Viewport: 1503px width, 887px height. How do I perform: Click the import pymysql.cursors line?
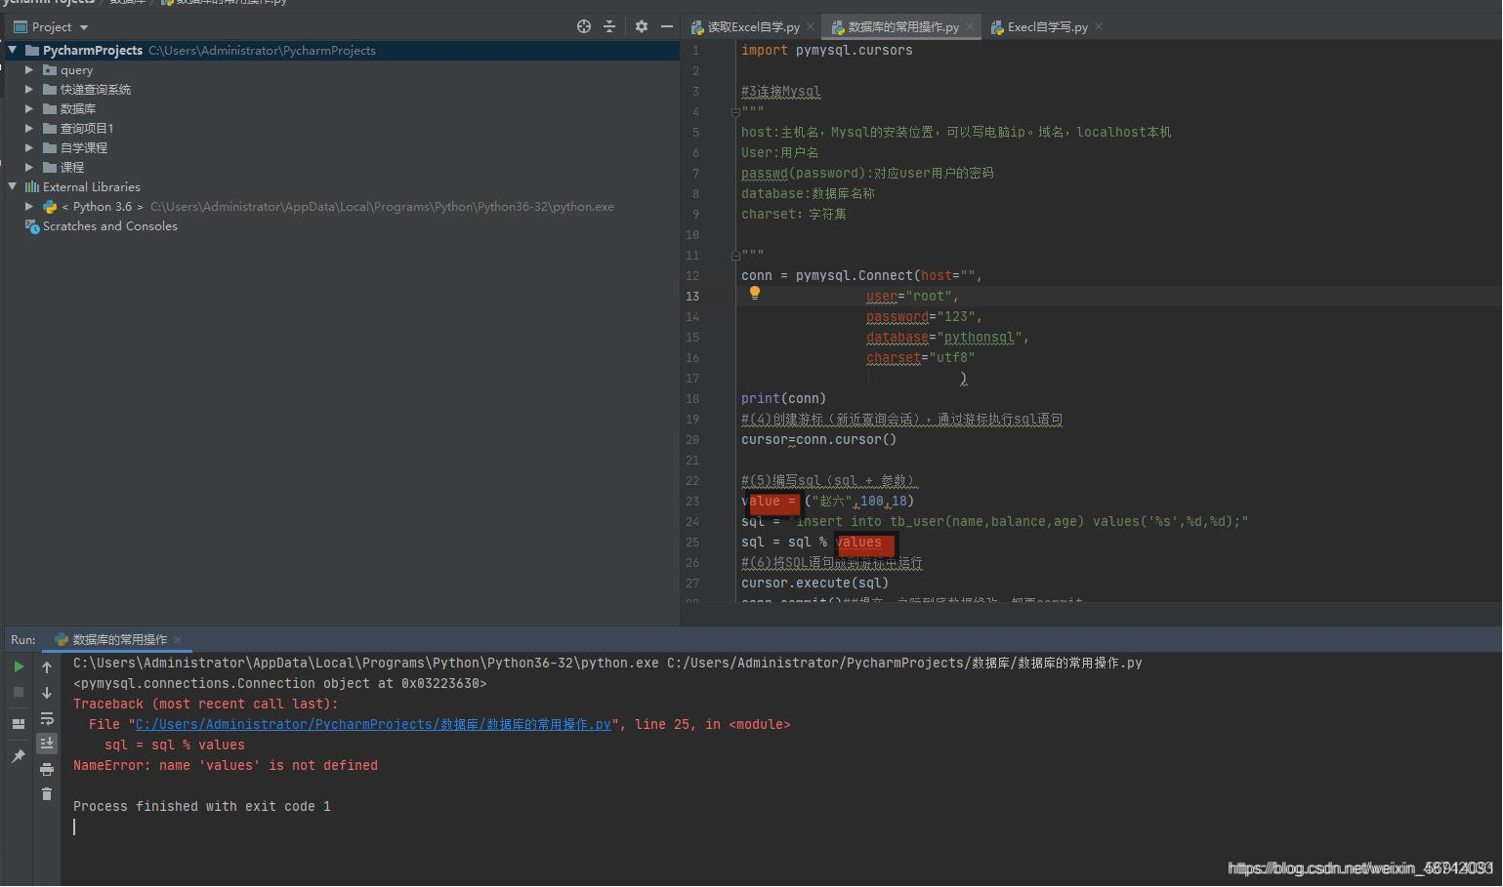click(826, 51)
